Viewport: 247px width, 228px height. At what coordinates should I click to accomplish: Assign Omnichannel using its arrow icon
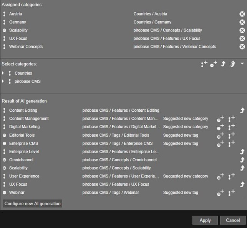click(x=242, y=160)
